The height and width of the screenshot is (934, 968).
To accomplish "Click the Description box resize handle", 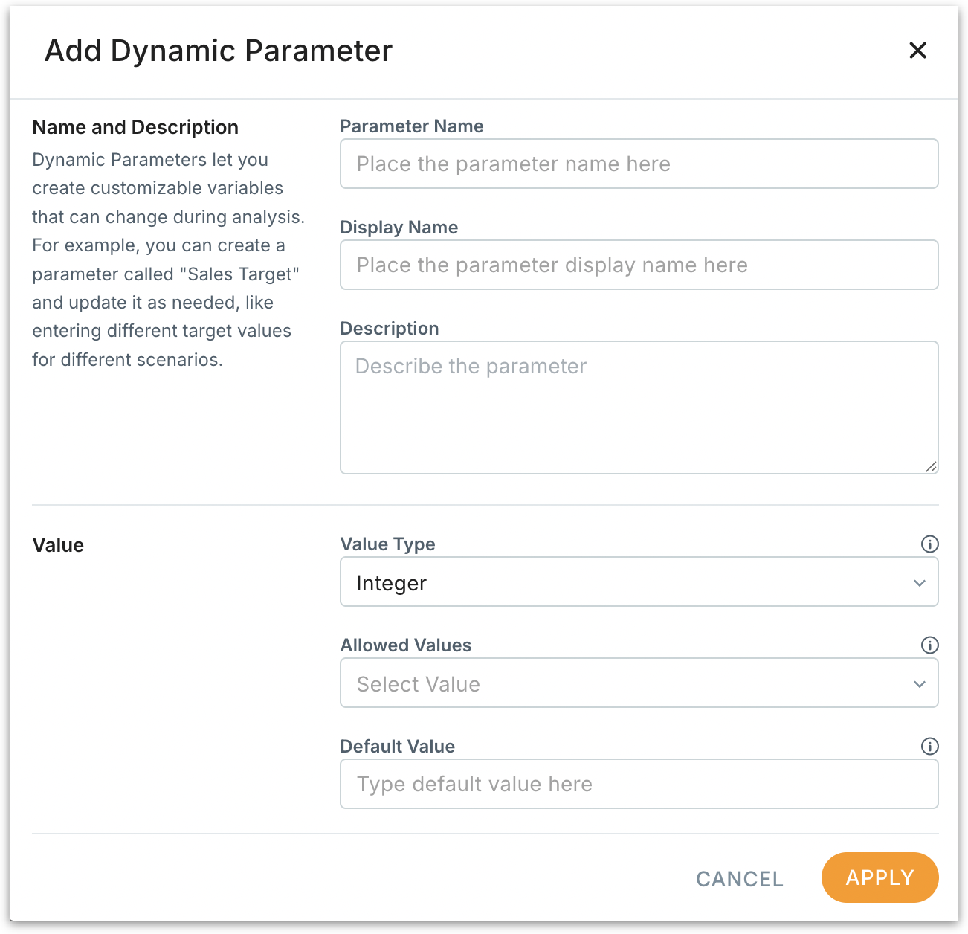I will pos(931,467).
